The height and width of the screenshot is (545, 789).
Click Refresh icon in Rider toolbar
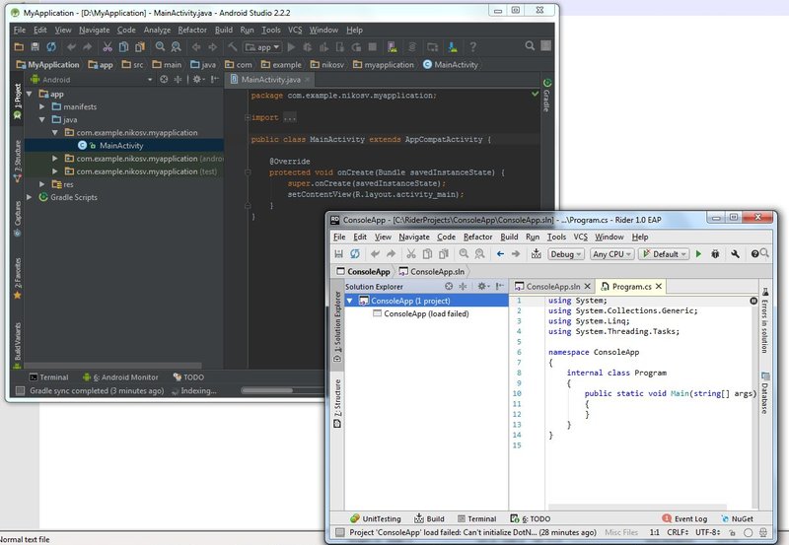click(355, 254)
